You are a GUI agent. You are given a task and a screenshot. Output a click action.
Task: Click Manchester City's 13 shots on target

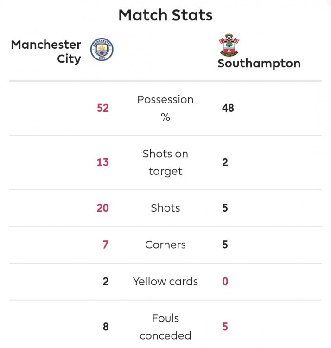102,162
